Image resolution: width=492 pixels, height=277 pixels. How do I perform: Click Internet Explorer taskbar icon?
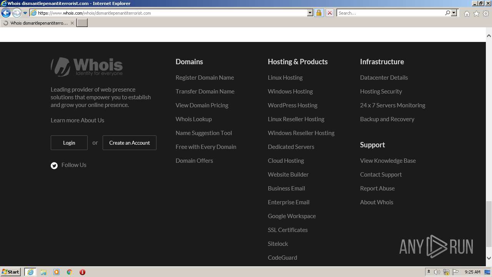point(30,272)
